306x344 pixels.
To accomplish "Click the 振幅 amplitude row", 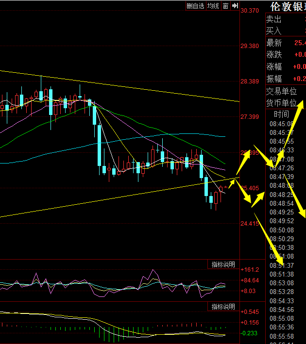I will pos(274,79).
